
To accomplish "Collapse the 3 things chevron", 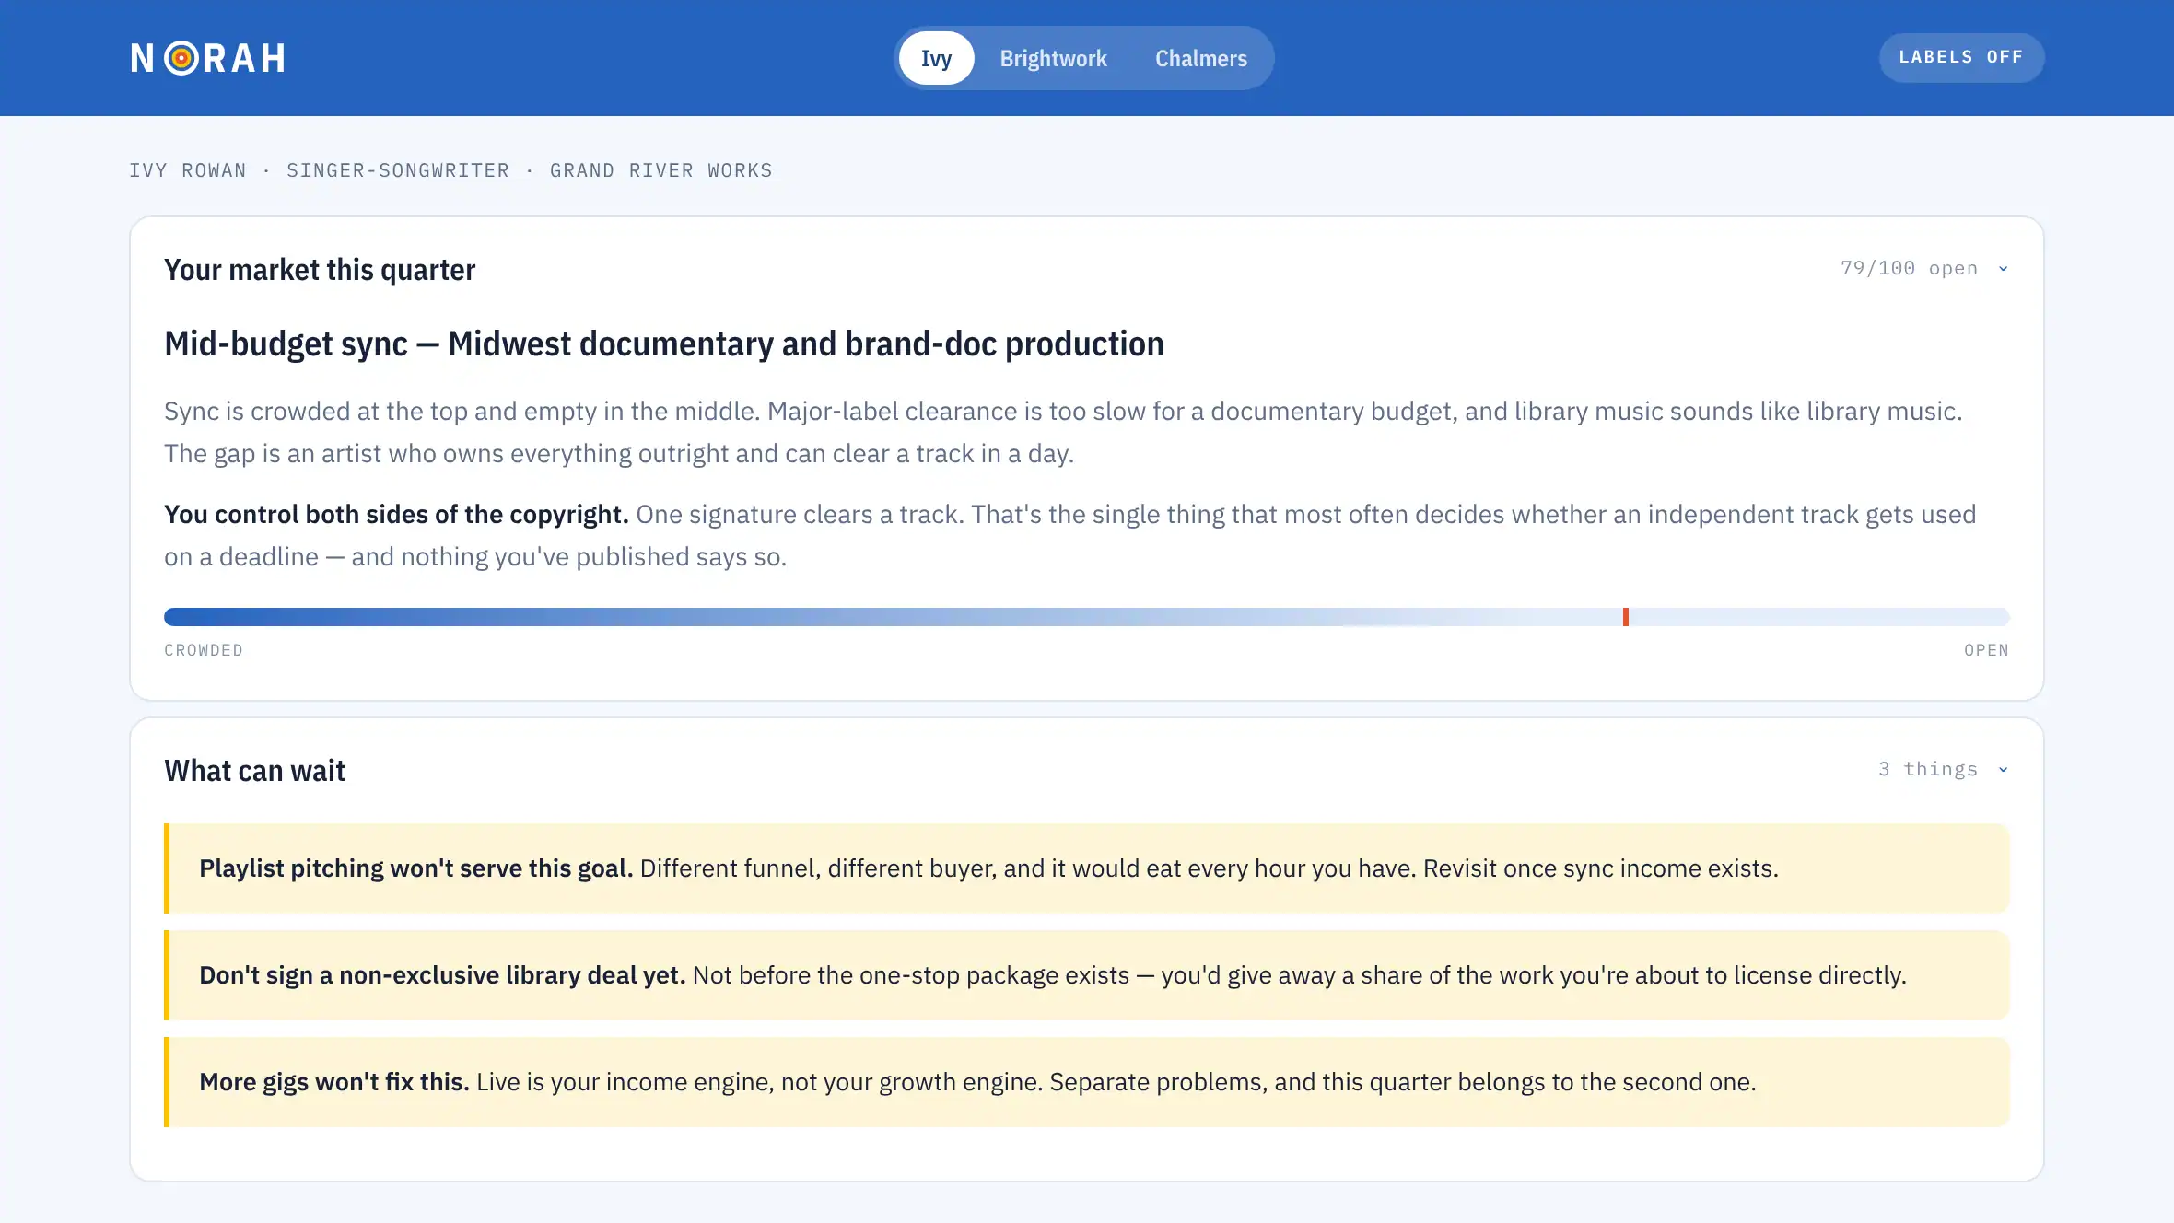I will [x=2003, y=770].
